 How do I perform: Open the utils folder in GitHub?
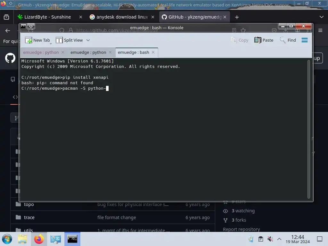click(x=28, y=230)
